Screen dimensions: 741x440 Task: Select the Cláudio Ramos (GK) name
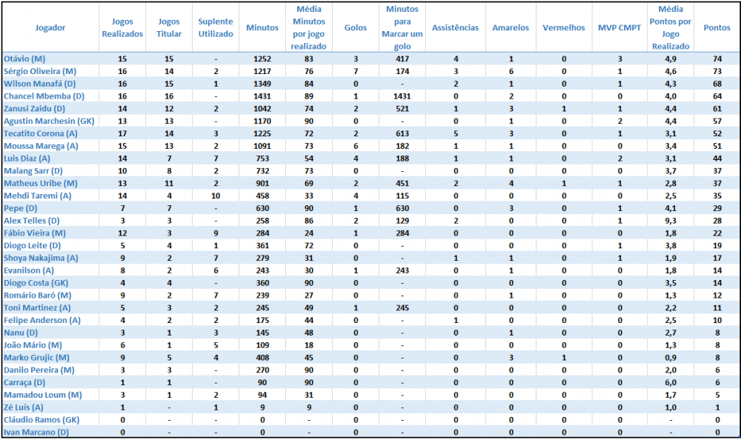pos(41,420)
